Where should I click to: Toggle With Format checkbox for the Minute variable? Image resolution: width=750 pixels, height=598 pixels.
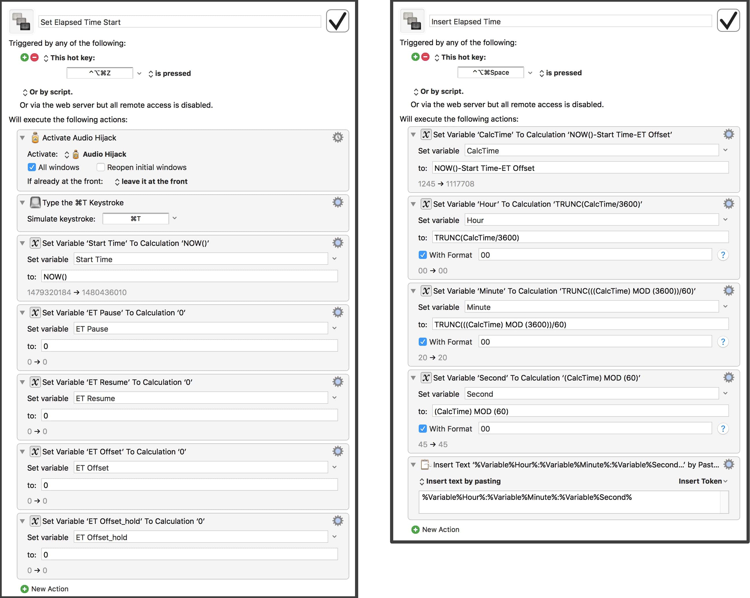pos(423,342)
